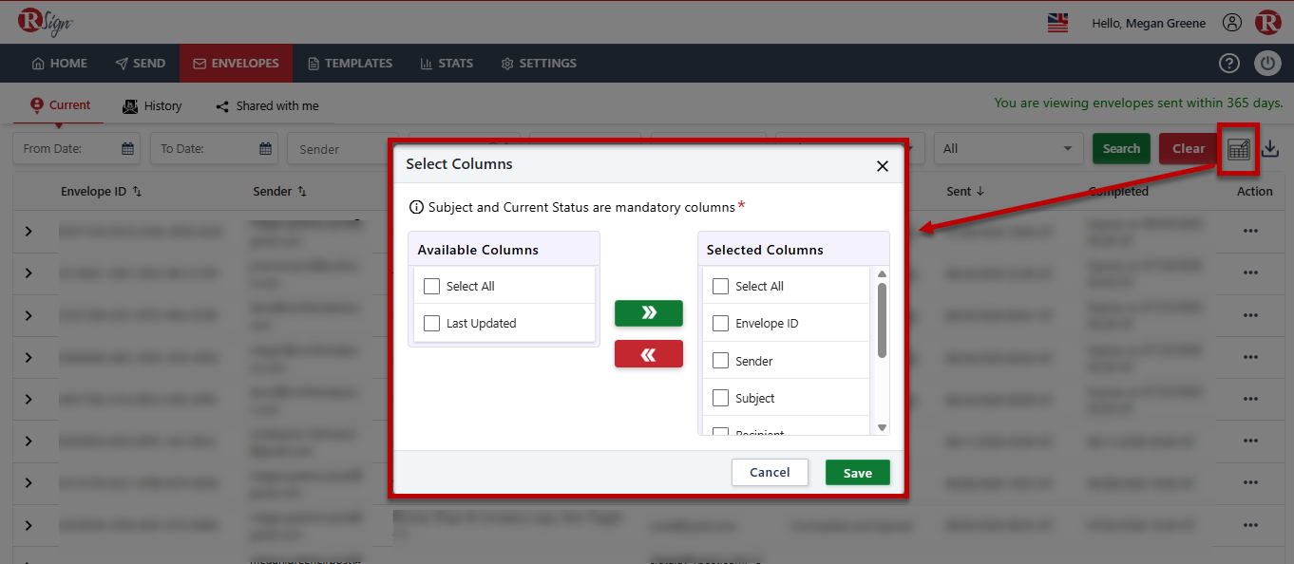Screen dimensions: 1294x564
Task: Click the download export icon
Action: [1271, 149]
